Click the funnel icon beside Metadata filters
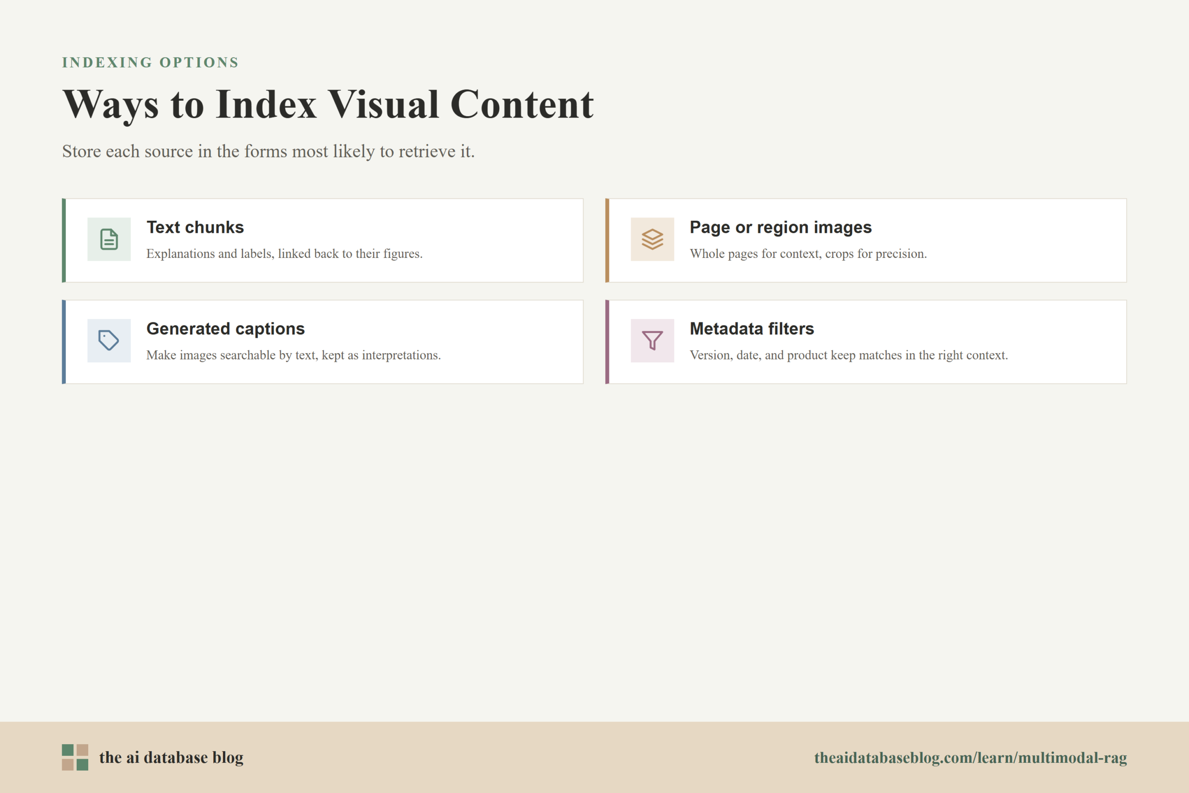Image resolution: width=1189 pixels, height=793 pixels. pyautogui.click(x=652, y=341)
